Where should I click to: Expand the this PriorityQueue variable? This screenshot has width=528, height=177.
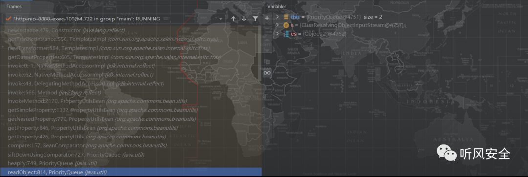point(277,17)
